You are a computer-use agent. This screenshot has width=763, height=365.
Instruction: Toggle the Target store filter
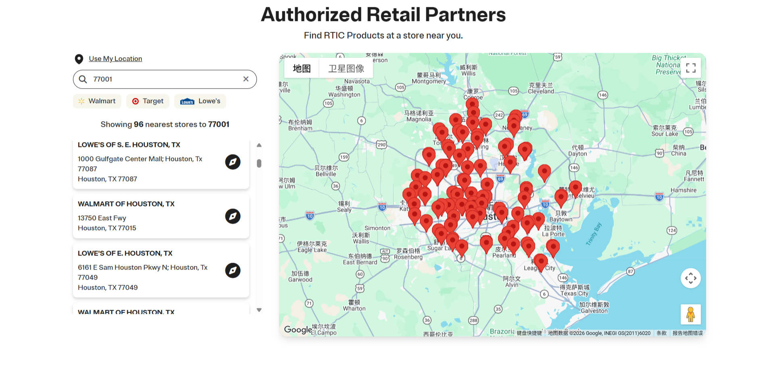click(148, 101)
